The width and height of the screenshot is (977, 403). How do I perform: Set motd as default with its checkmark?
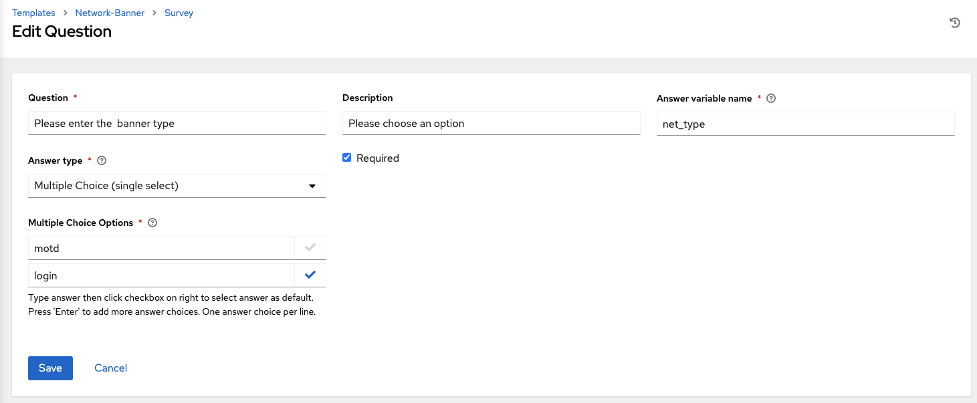click(x=310, y=248)
